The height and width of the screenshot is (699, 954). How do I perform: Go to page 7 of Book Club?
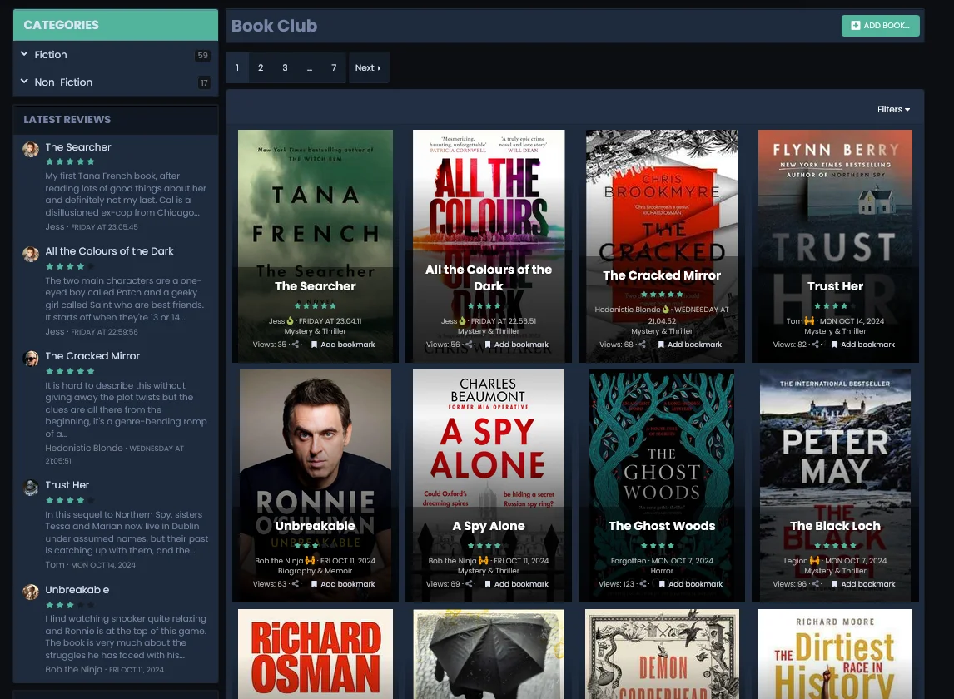(334, 67)
